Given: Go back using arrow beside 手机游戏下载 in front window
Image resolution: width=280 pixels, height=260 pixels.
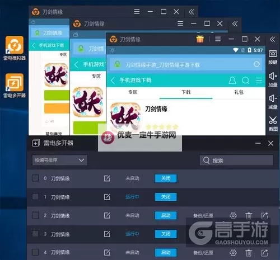Looking at the screenshot, I should pyautogui.click(x=113, y=81).
